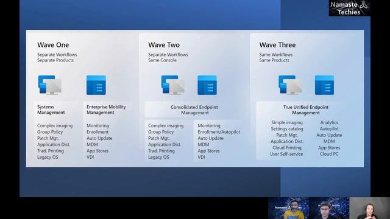Click the Wave Three heading
390x219 pixels.
278,45
